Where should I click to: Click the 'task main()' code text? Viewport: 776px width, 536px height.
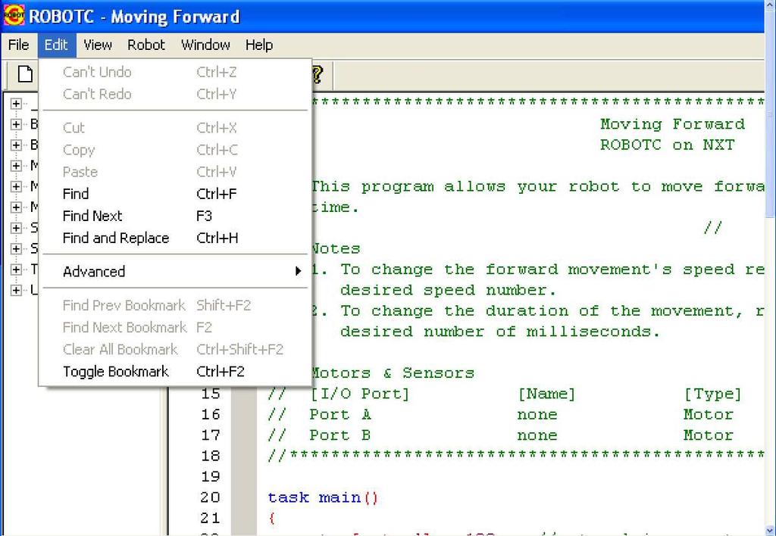pyautogui.click(x=323, y=497)
